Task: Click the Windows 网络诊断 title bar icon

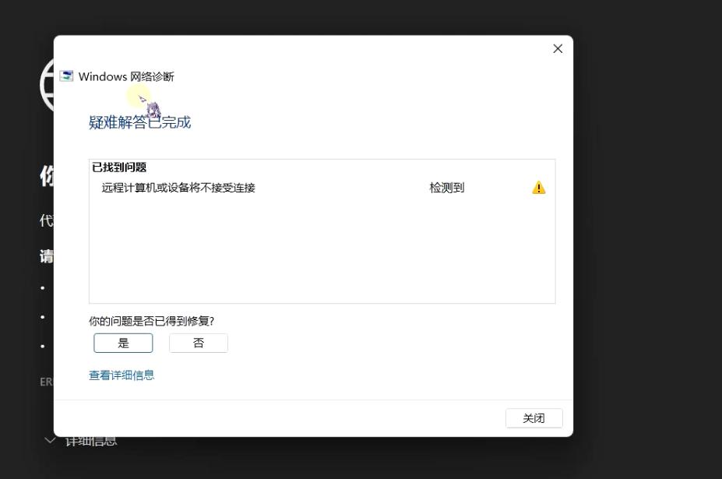Action: (x=65, y=76)
